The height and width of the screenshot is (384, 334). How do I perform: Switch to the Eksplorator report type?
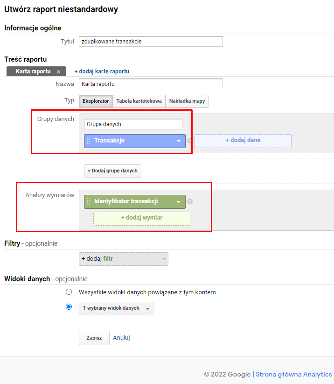point(96,101)
